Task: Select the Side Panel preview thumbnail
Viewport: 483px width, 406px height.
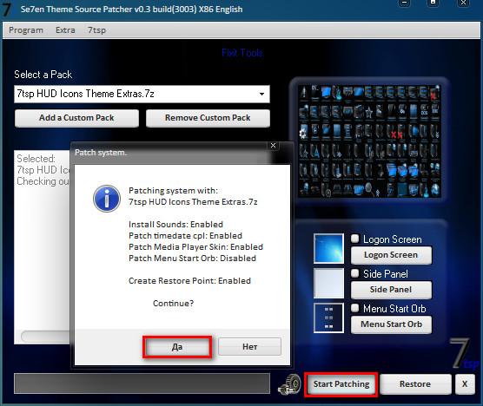Action: (328, 283)
